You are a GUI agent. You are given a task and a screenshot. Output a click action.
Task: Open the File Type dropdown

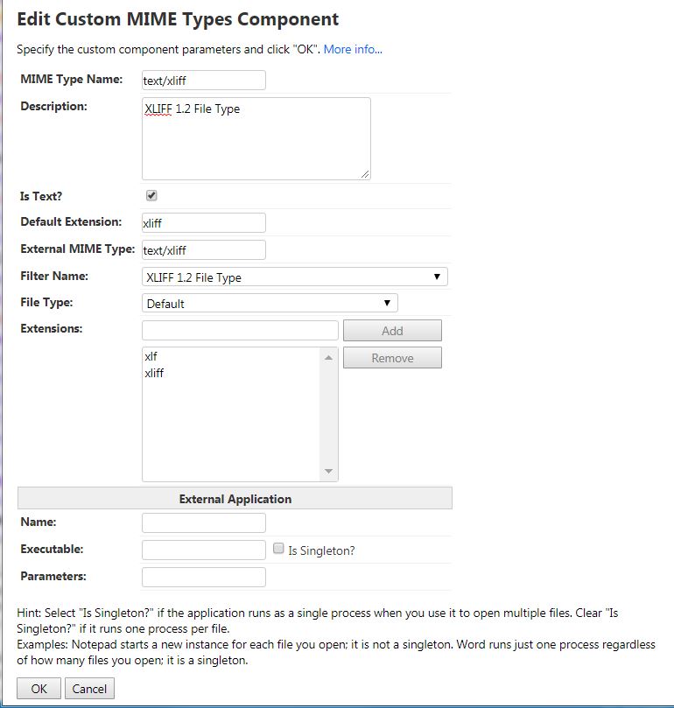coord(270,303)
